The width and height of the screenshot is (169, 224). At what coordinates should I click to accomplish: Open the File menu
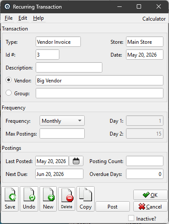coord(9,18)
